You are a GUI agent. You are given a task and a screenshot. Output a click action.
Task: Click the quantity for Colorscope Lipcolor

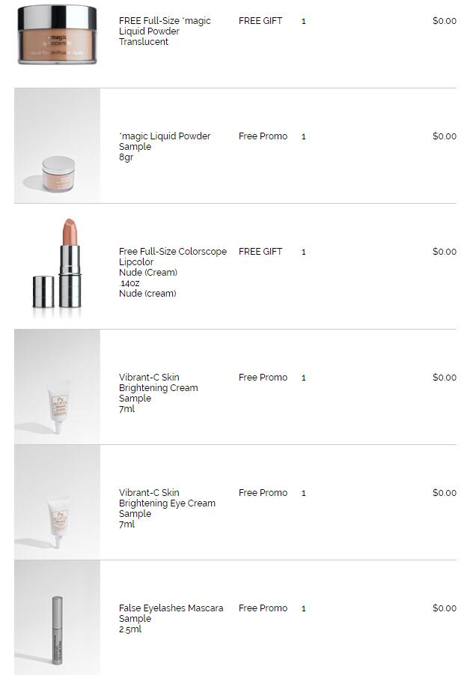coord(303,252)
